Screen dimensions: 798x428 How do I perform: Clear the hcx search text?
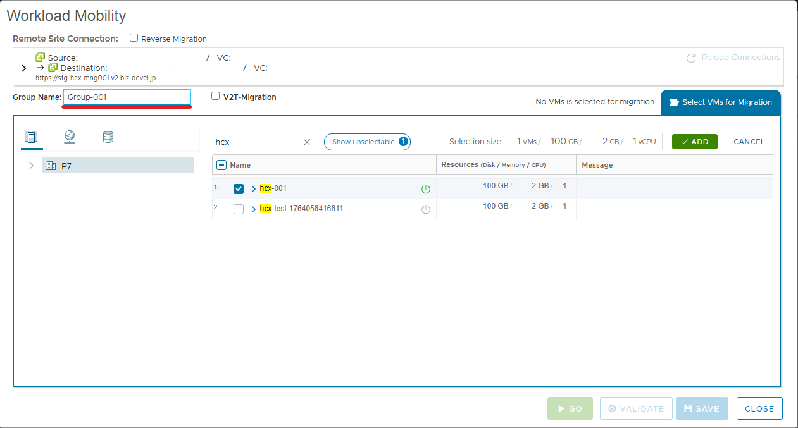pos(307,142)
